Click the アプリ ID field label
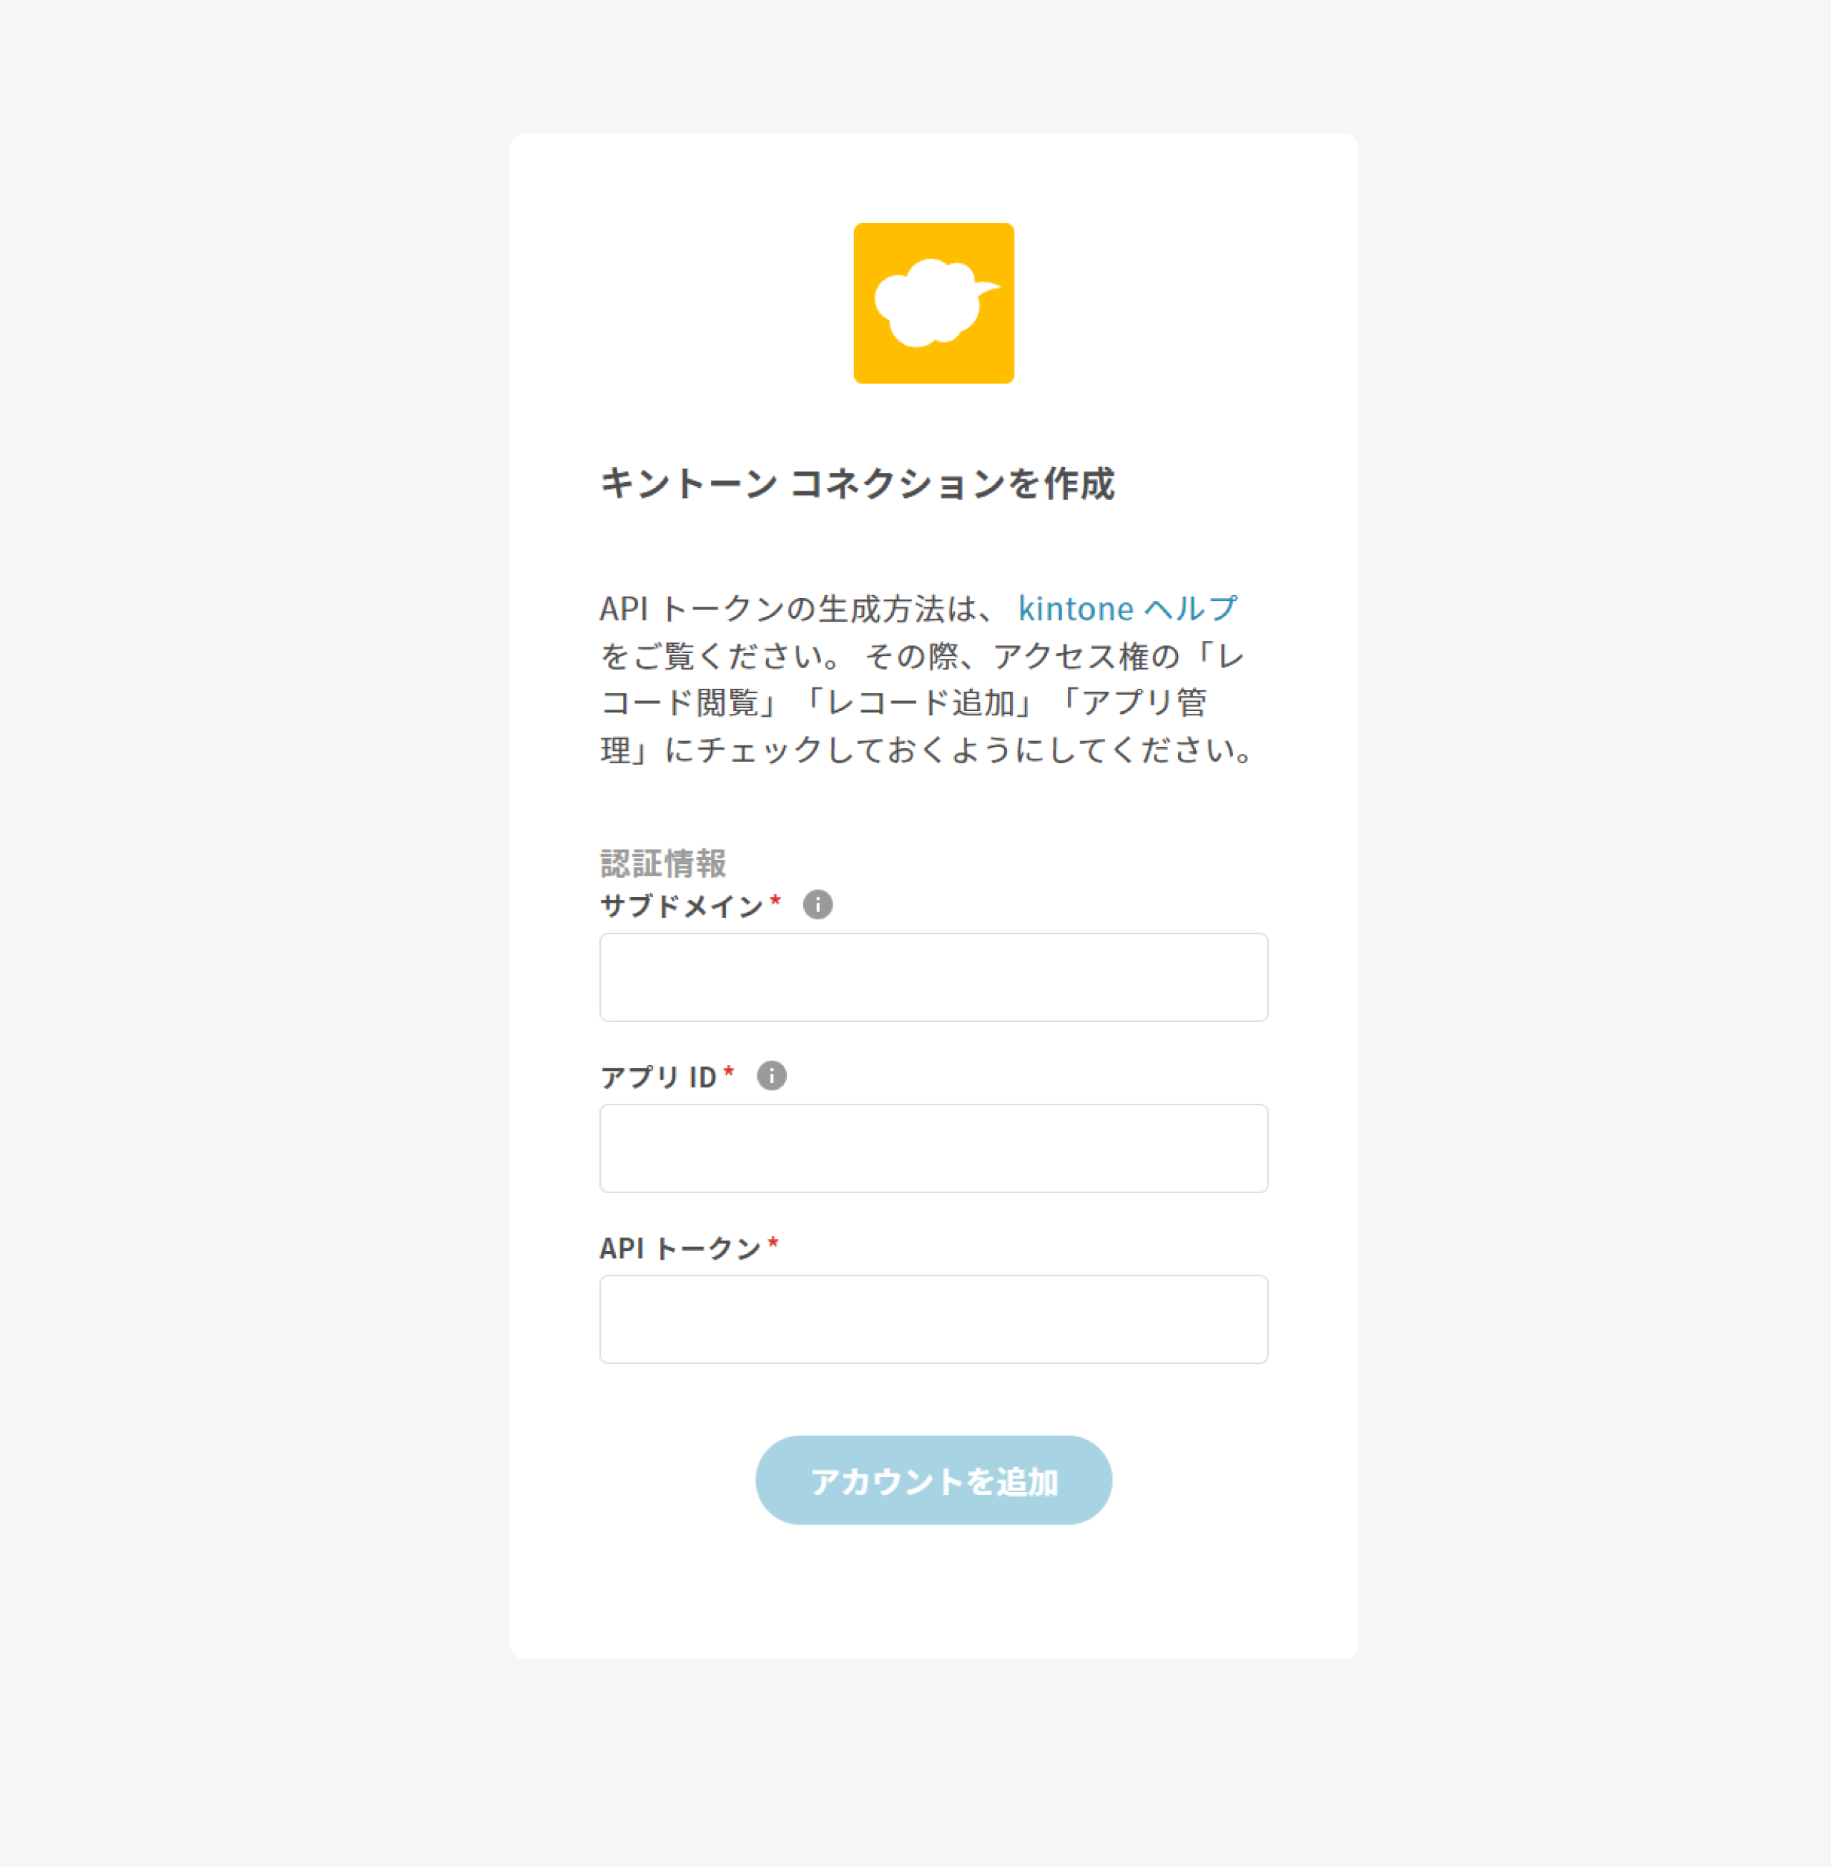The height and width of the screenshot is (1867, 1831). click(658, 1077)
